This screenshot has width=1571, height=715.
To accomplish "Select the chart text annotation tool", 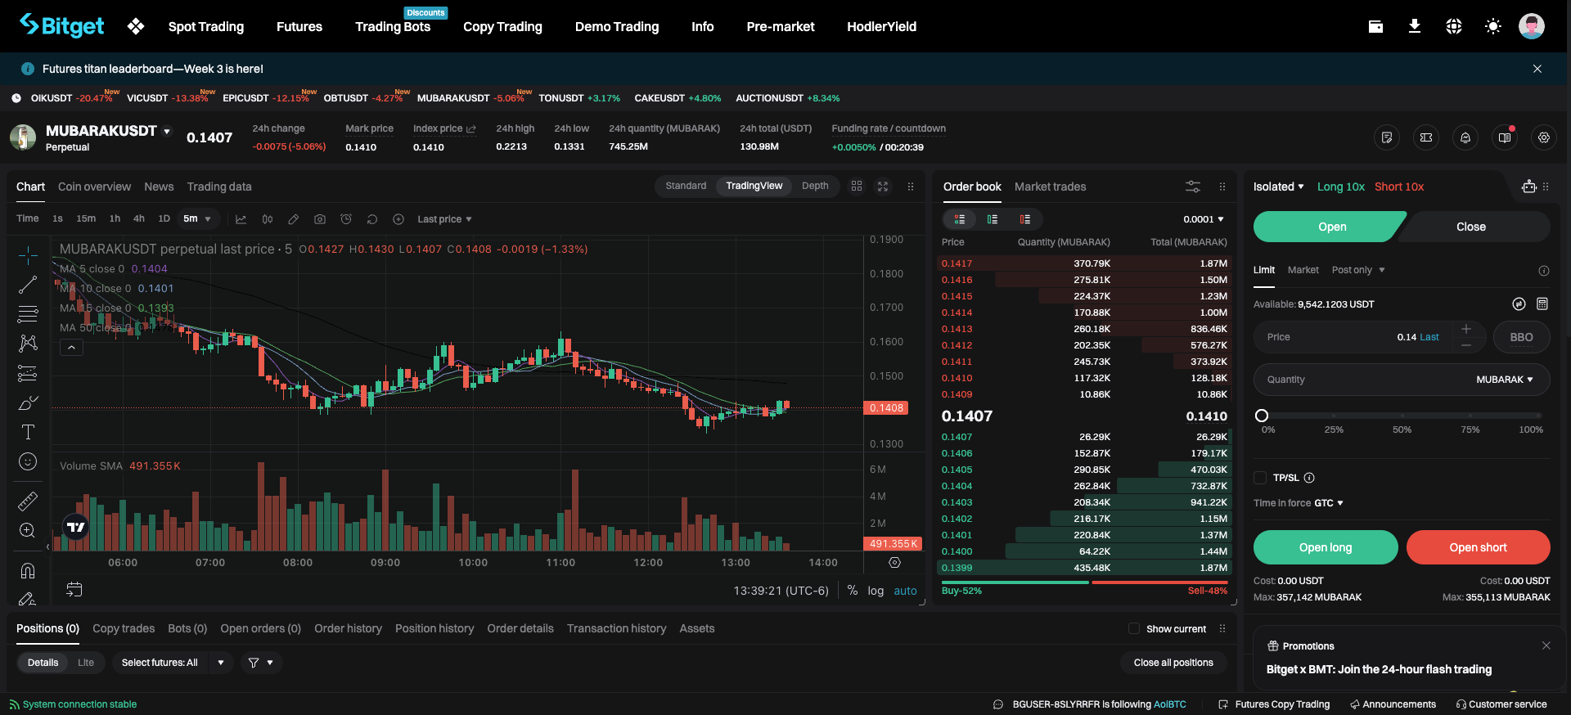I will point(28,432).
